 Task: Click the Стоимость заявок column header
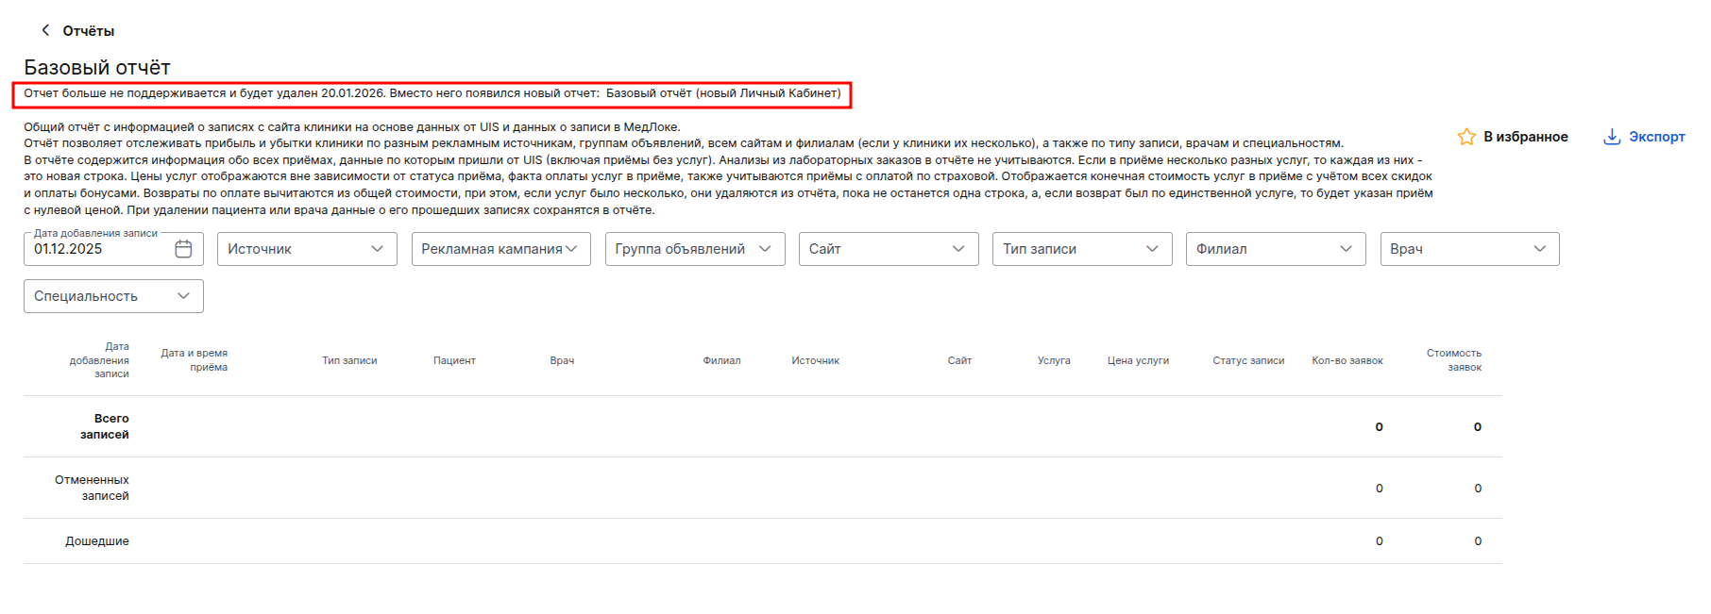pyautogui.click(x=1453, y=360)
